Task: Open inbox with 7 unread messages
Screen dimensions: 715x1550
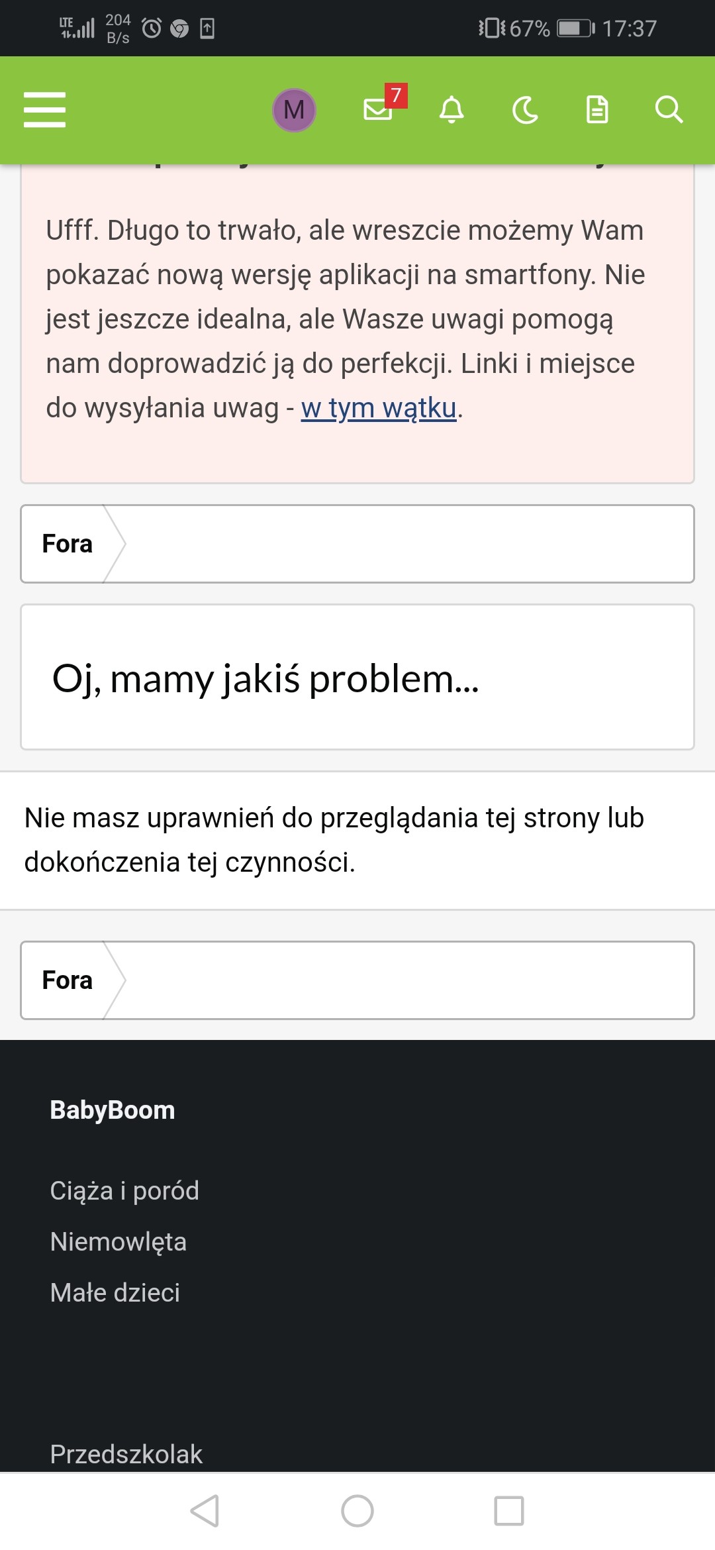Action: click(x=379, y=109)
